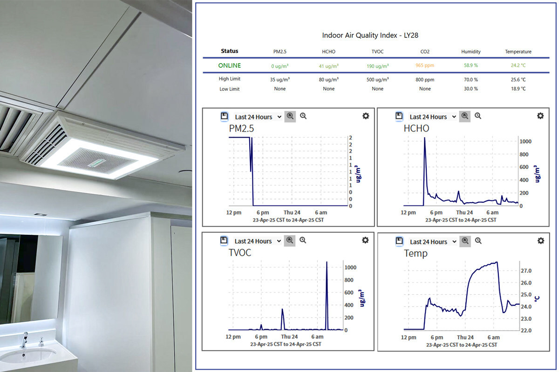Open the HCHO time range dropdown
This screenshot has height=372, width=559.
click(433, 117)
